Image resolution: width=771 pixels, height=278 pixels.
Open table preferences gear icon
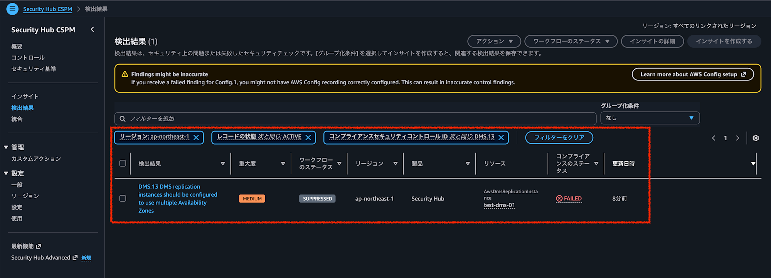tap(756, 138)
